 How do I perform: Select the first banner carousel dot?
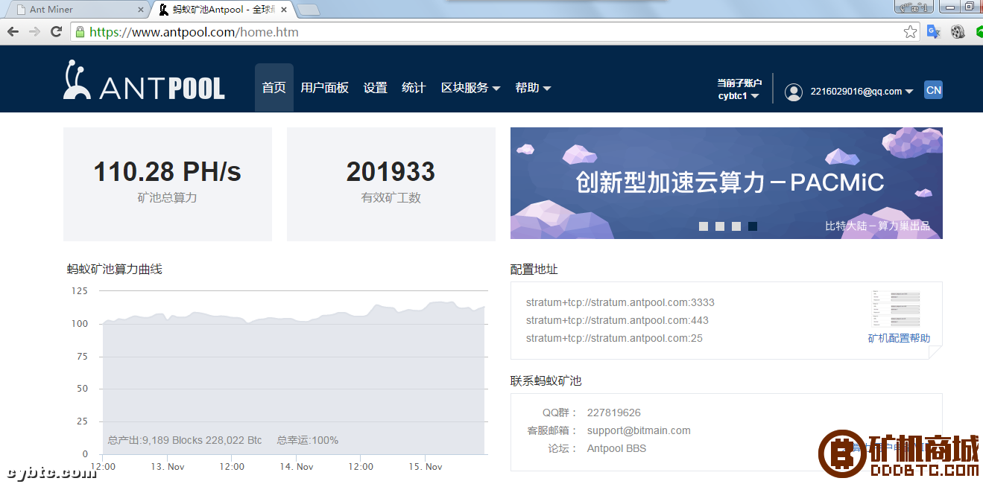[x=704, y=226]
